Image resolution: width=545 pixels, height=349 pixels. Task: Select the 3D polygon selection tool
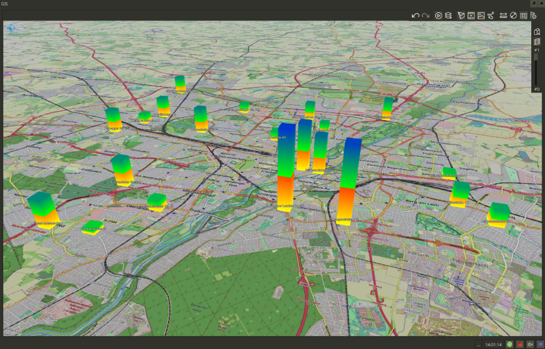pos(461,15)
